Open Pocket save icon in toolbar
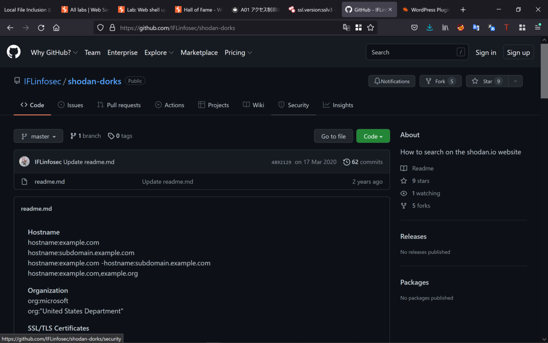 pos(414,28)
